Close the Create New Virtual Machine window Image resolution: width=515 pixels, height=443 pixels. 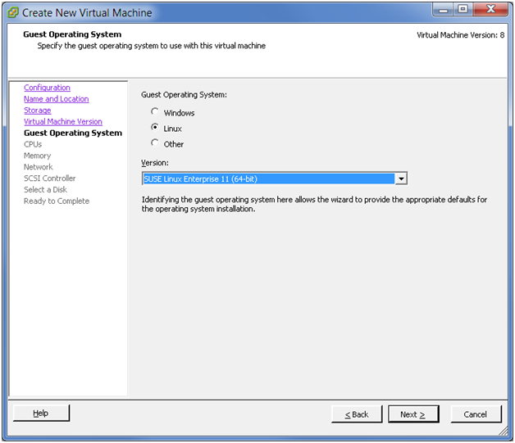[x=490, y=9]
